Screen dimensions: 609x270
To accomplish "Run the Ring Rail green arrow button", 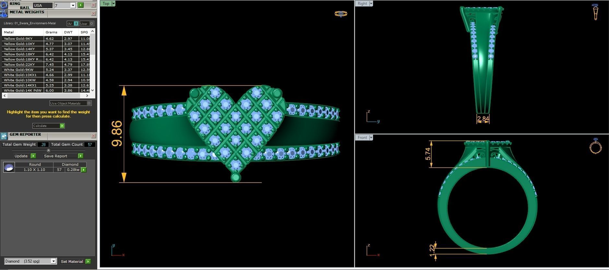I will (x=81, y=5).
